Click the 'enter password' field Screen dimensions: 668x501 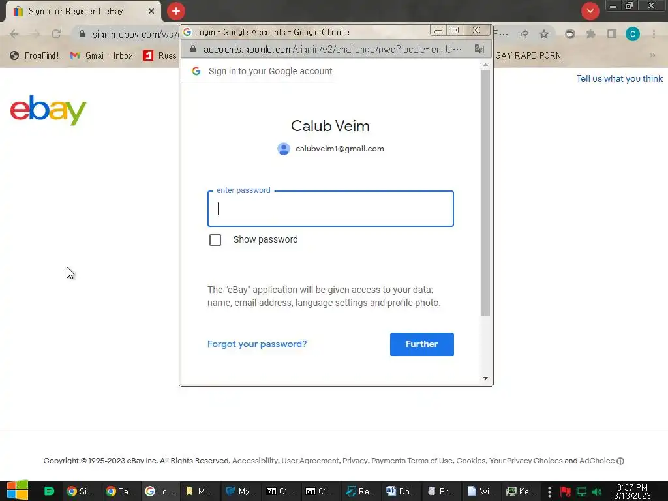pyautogui.click(x=331, y=209)
